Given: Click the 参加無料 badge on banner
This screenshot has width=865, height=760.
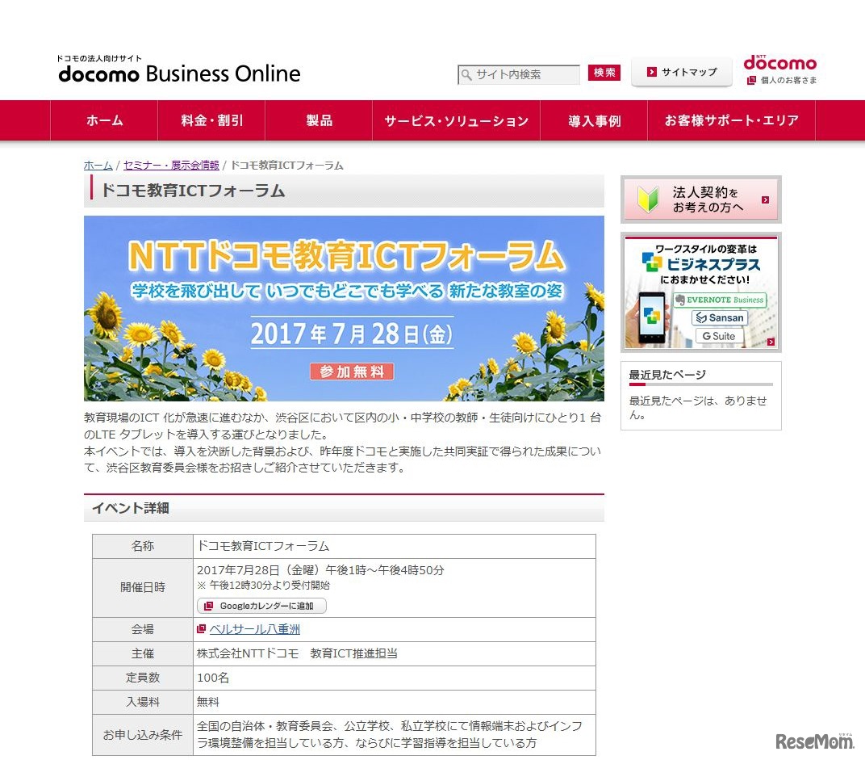Looking at the screenshot, I should point(352,372).
